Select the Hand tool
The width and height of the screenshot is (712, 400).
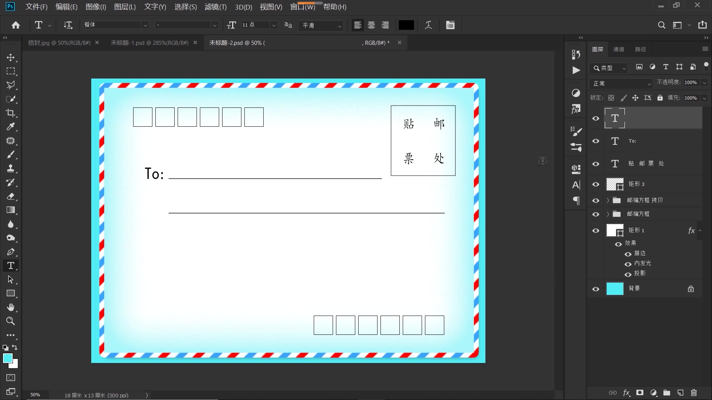click(x=11, y=307)
